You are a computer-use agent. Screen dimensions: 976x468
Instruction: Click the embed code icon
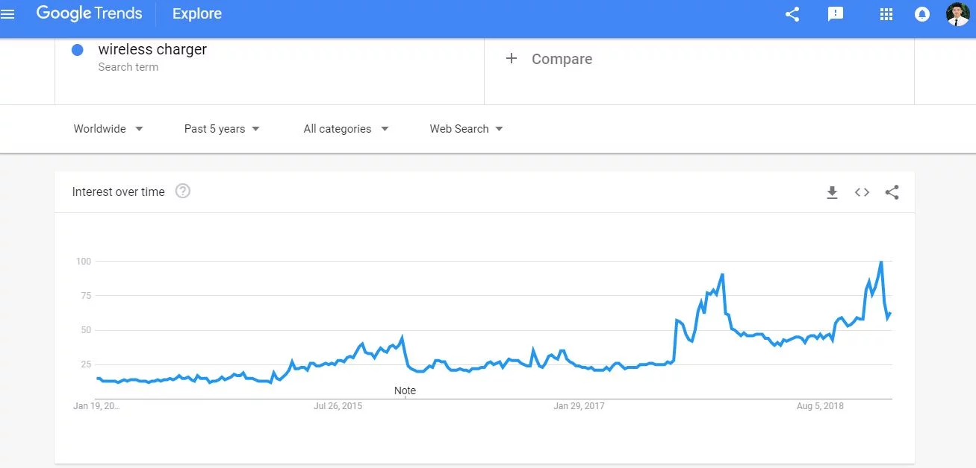coord(862,192)
